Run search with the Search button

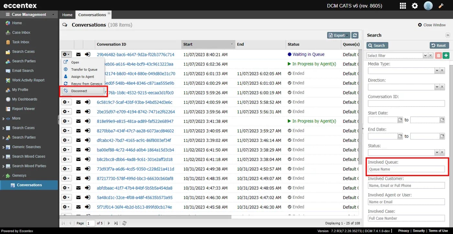[x=377, y=46]
